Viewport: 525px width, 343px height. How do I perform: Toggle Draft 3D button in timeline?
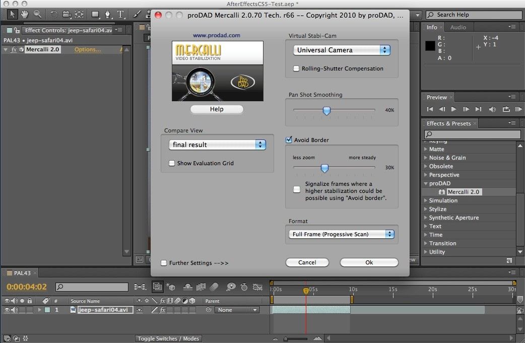[170, 287]
